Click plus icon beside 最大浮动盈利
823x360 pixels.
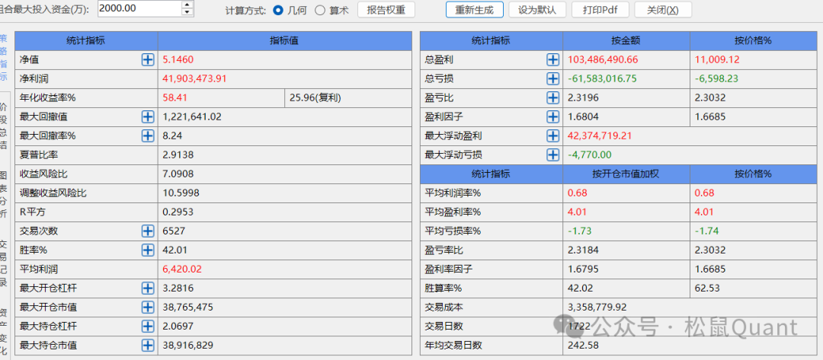(552, 135)
